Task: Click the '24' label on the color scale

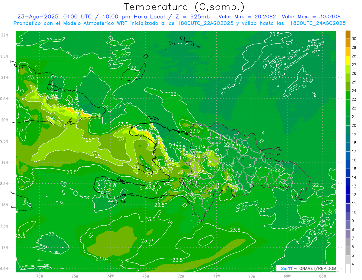Action: 354,91
